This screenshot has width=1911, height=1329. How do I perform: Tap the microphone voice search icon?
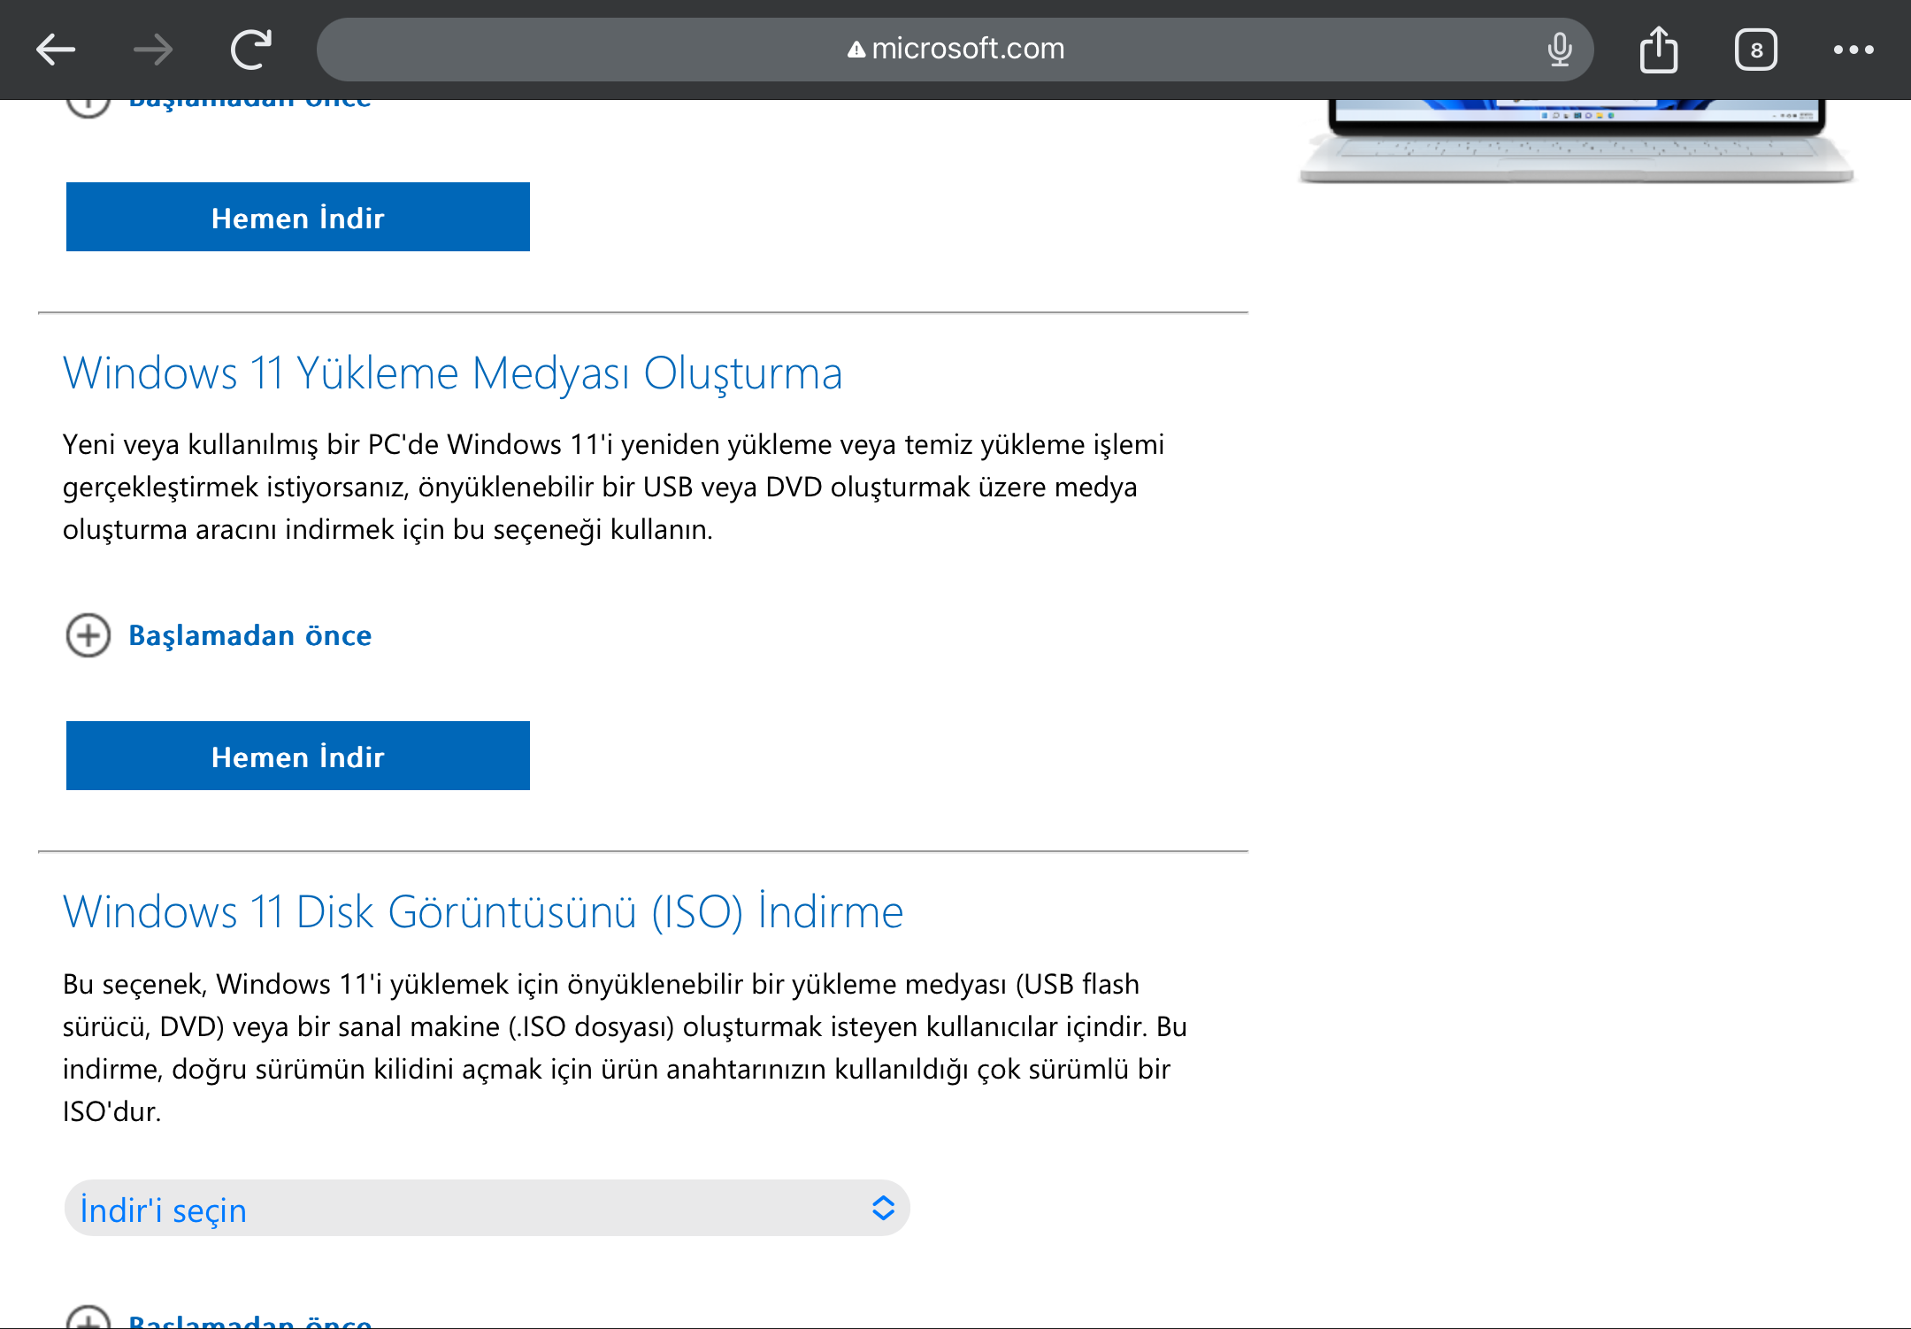[1560, 50]
